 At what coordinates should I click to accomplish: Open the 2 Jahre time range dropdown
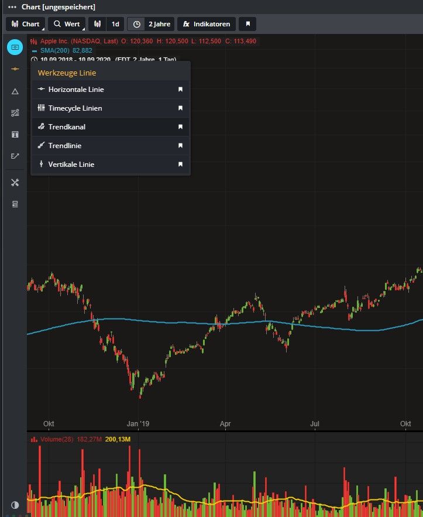tap(150, 24)
